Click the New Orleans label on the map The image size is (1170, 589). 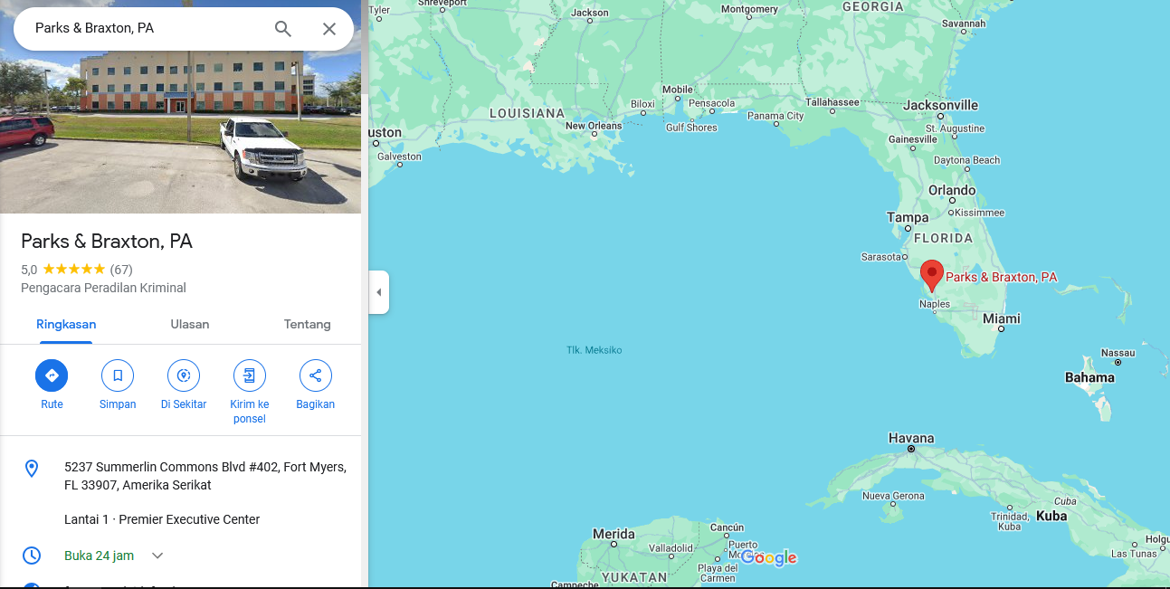(x=594, y=126)
